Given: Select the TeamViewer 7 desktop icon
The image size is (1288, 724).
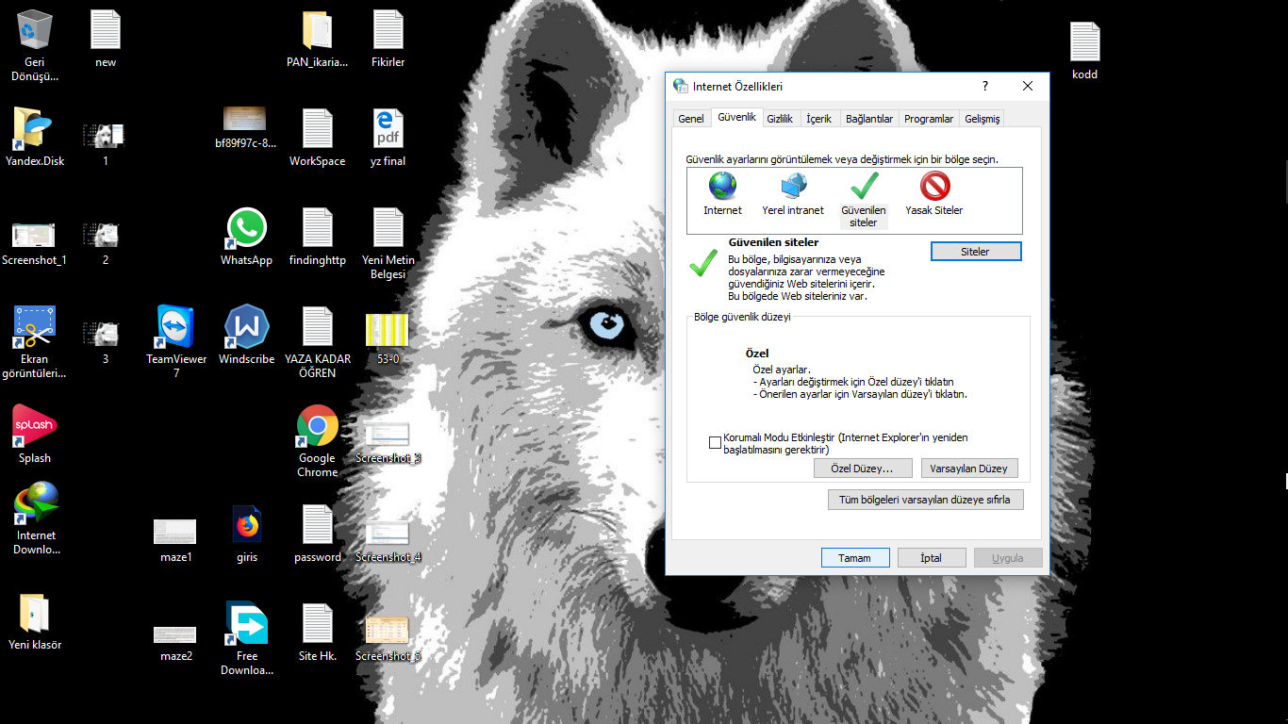Looking at the screenshot, I should point(176,328).
